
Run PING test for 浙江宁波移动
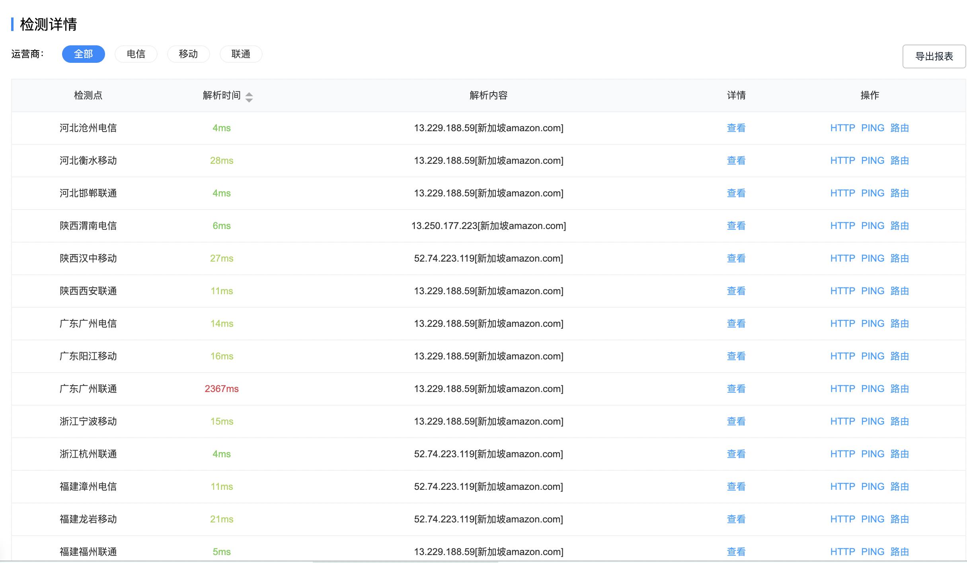(x=873, y=421)
